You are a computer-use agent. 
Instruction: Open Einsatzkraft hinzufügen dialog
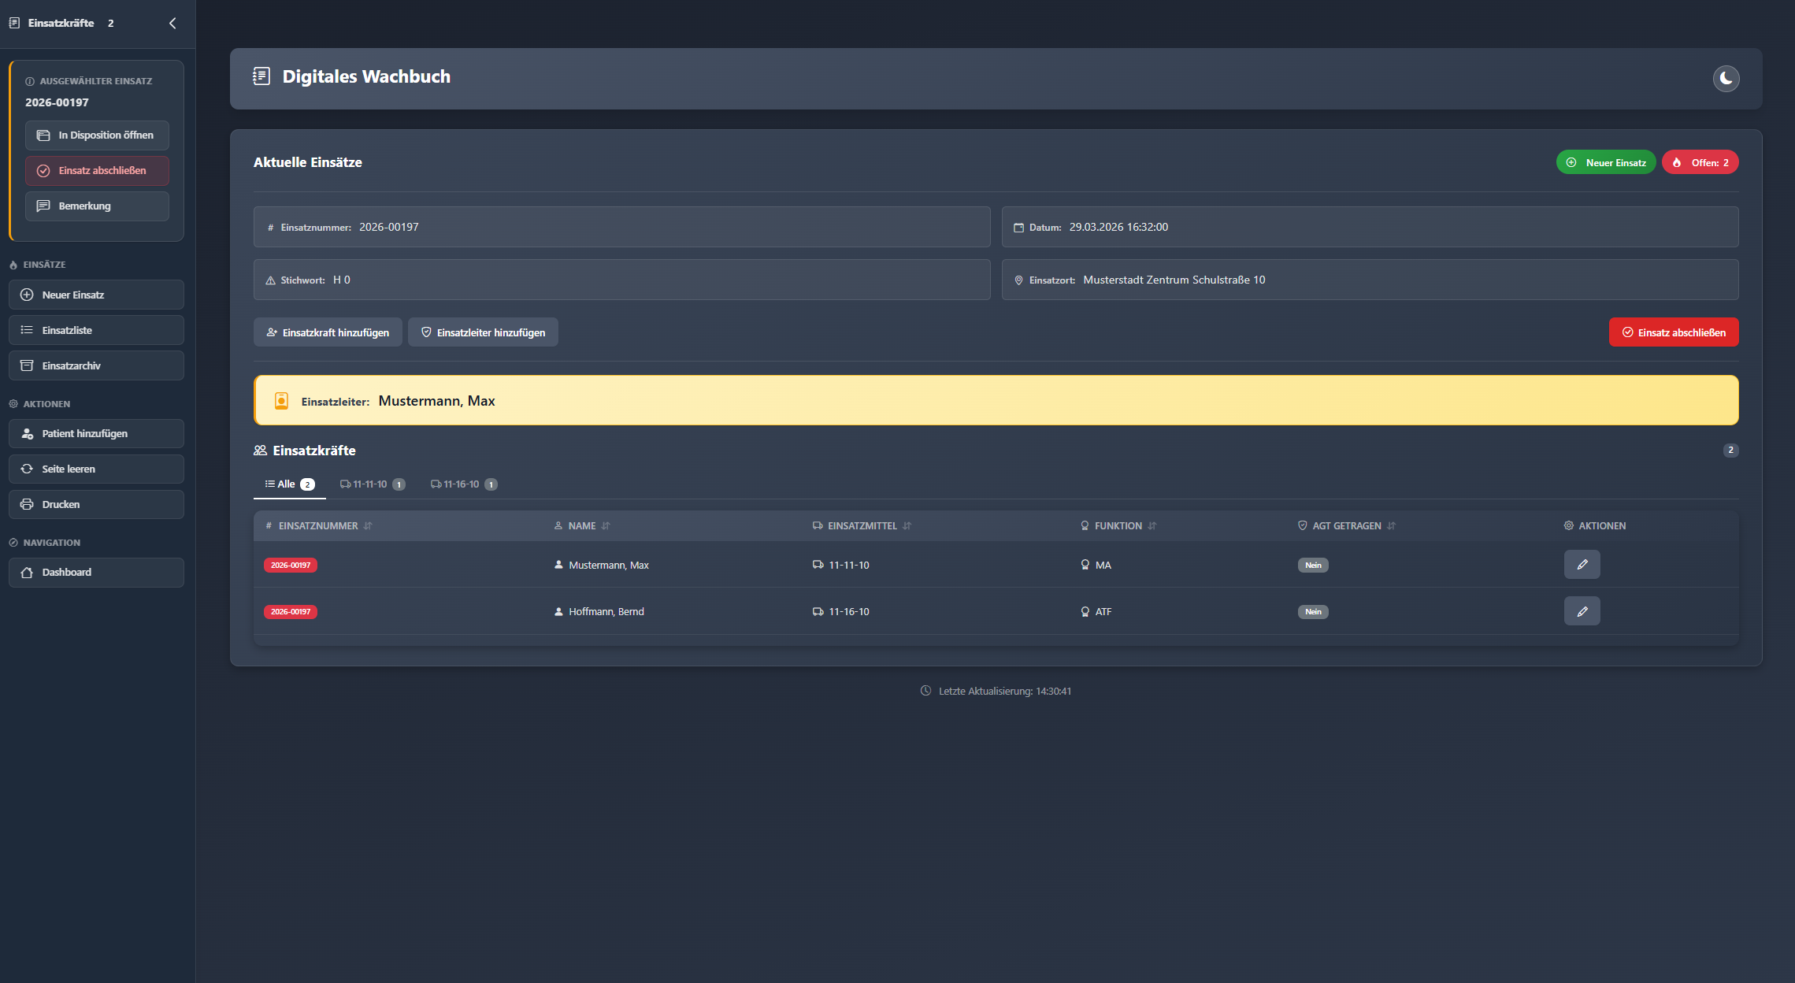tap(328, 332)
